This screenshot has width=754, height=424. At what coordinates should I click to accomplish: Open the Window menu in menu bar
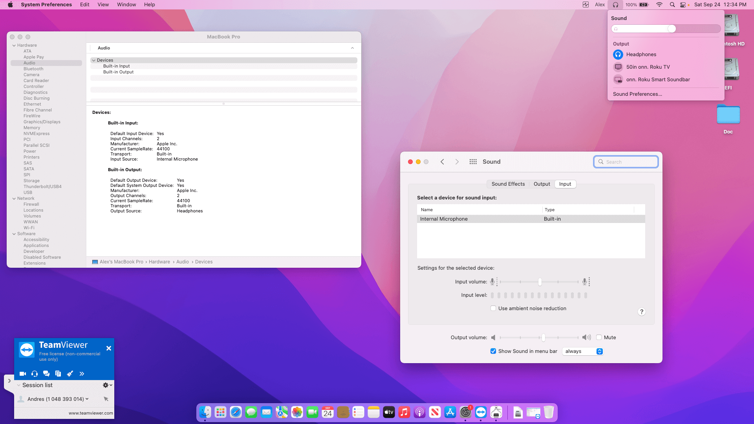tap(126, 5)
